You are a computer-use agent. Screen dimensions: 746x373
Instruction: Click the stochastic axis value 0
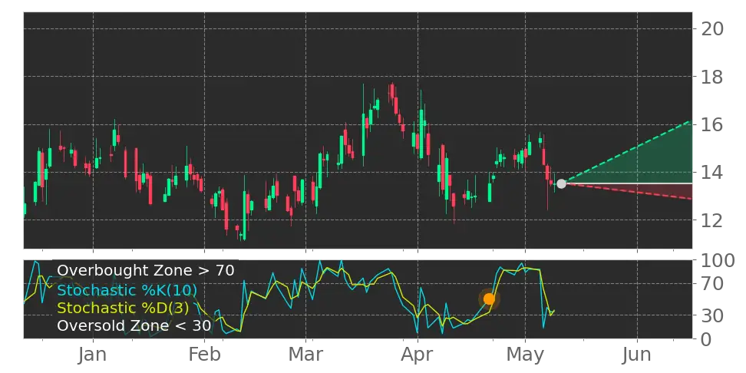click(x=707, y=339)
